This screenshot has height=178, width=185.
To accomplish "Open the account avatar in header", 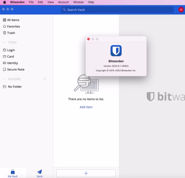I will point(181,10).
